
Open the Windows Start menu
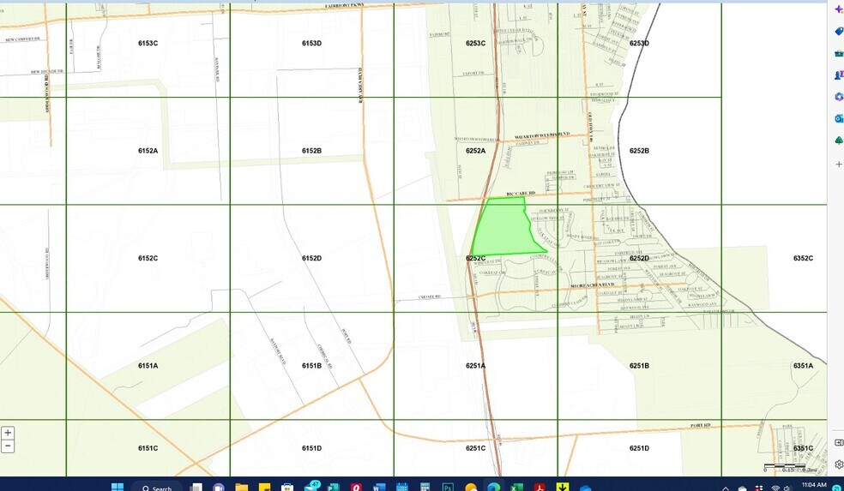118,488
